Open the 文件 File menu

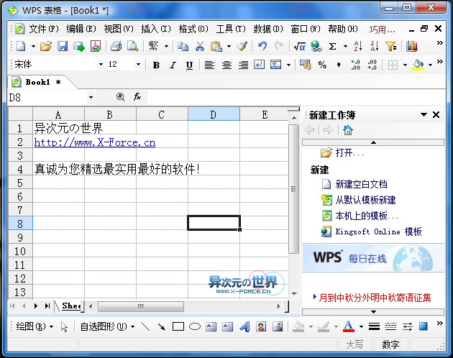(x=44, y=29)
